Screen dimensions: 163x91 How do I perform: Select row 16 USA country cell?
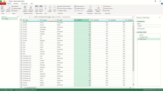[x=48, y=56]
